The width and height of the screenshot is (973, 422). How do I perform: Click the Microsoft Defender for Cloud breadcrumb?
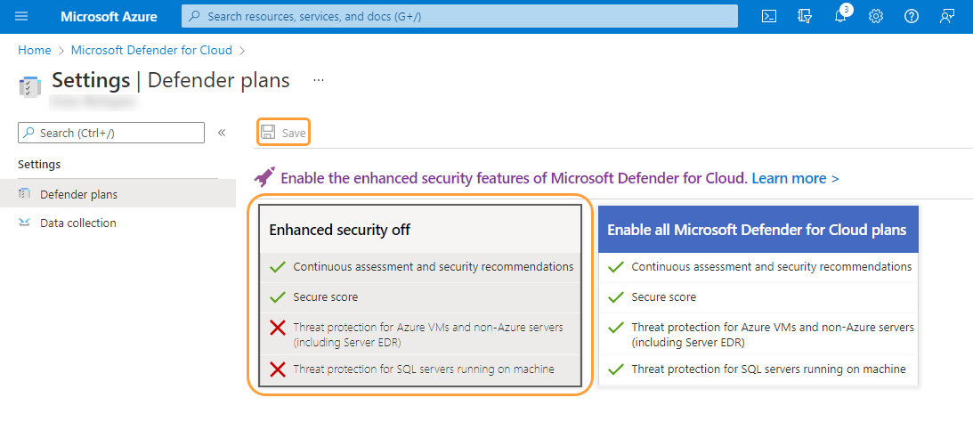(x=151, y=51)
